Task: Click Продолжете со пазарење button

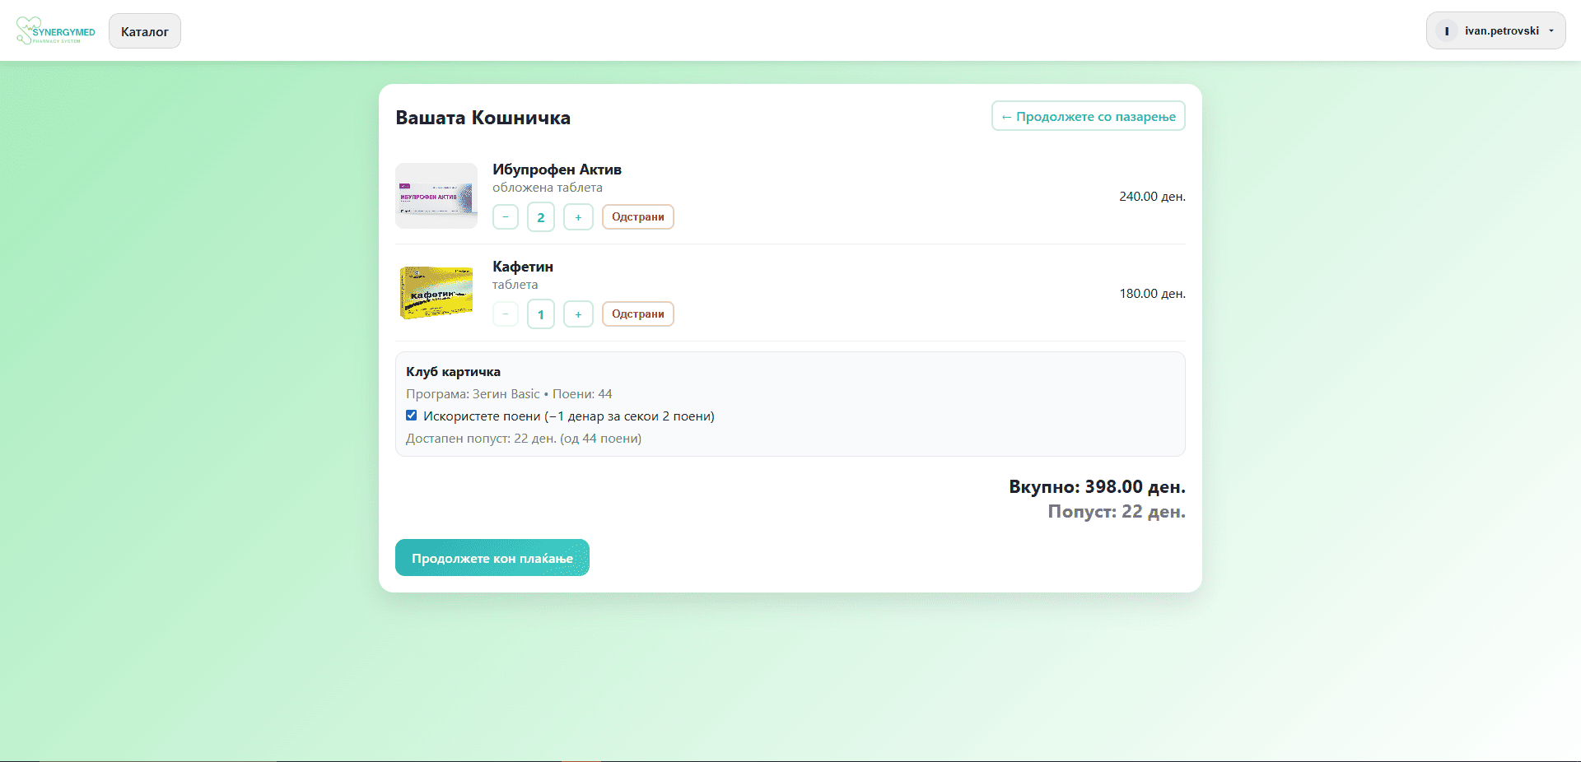Action: point(1088,116)
